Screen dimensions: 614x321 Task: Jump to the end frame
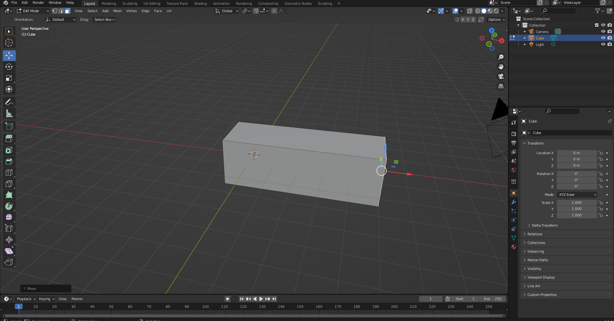pos(274,299)
